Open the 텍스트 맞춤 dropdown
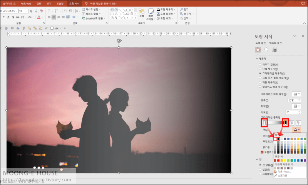Screen dimensions: 308x185 (91, 14)
